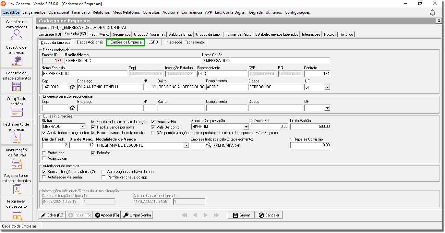Switch to Cartões da Empresa tab
Screen dimensions: 445x233
126,42
